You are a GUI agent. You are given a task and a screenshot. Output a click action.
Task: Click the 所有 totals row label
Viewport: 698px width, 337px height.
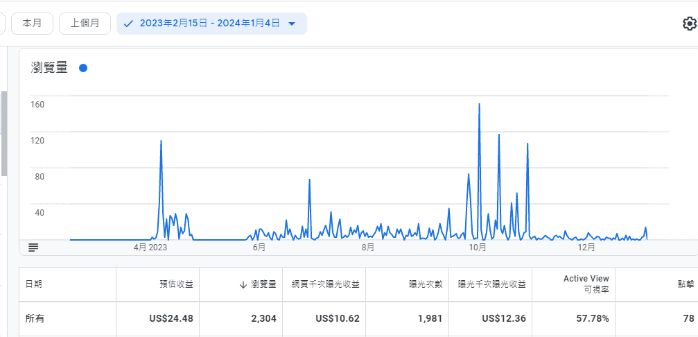(x=35, y=319)
